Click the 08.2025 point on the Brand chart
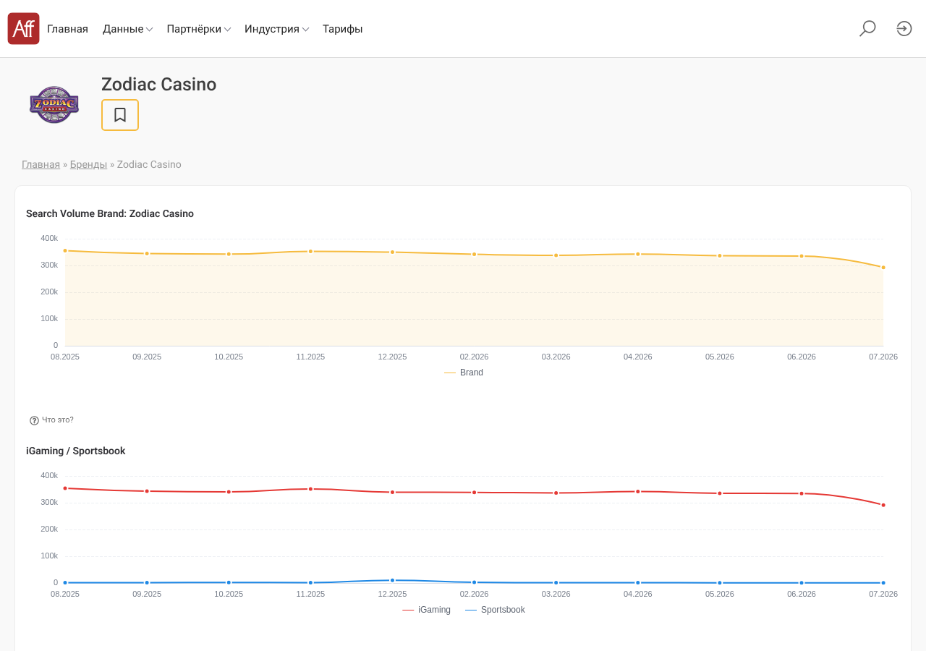The width and height of the screenshot is (926, 651). [x=65, y=251]
